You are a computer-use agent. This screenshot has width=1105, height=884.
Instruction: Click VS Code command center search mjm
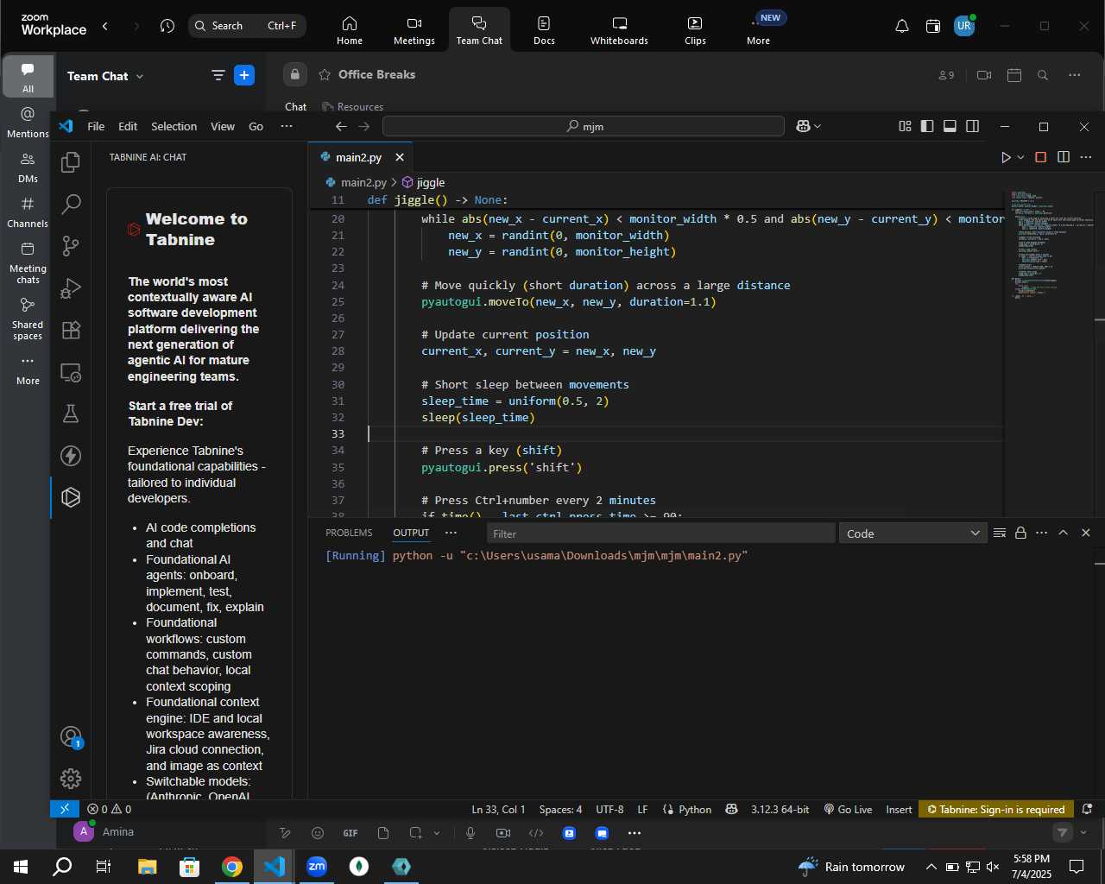click(584, 126)
